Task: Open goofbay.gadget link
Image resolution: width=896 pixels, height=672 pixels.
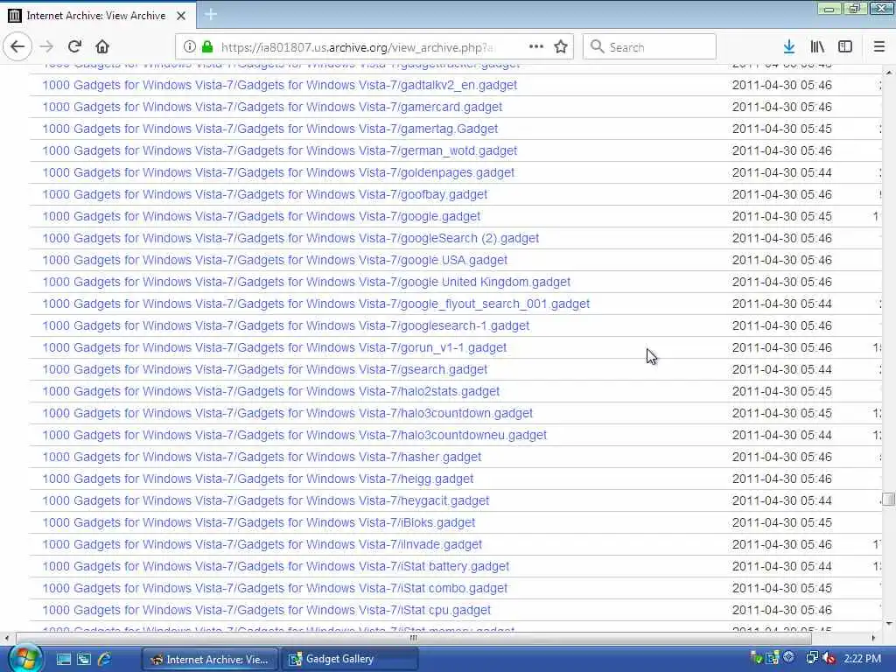Action: coord(264,194)
